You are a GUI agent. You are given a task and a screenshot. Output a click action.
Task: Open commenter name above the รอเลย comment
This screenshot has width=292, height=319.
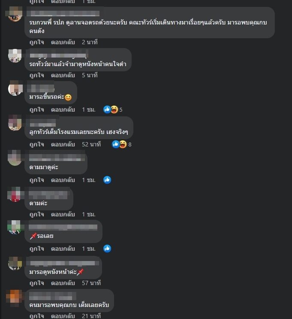coord(63,227)
